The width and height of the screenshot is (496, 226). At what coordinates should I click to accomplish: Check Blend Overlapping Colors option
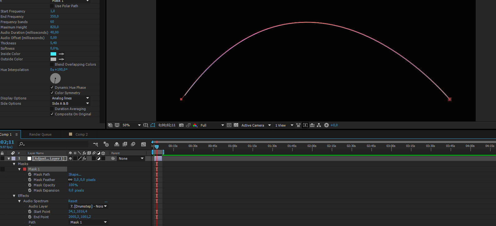(x=52, y=64)
